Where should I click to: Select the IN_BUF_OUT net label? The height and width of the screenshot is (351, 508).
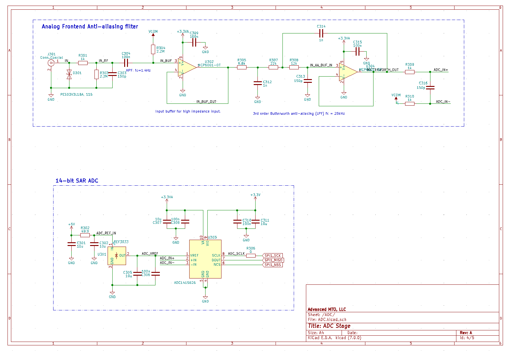pyautogui.click(x=206, y=102)
